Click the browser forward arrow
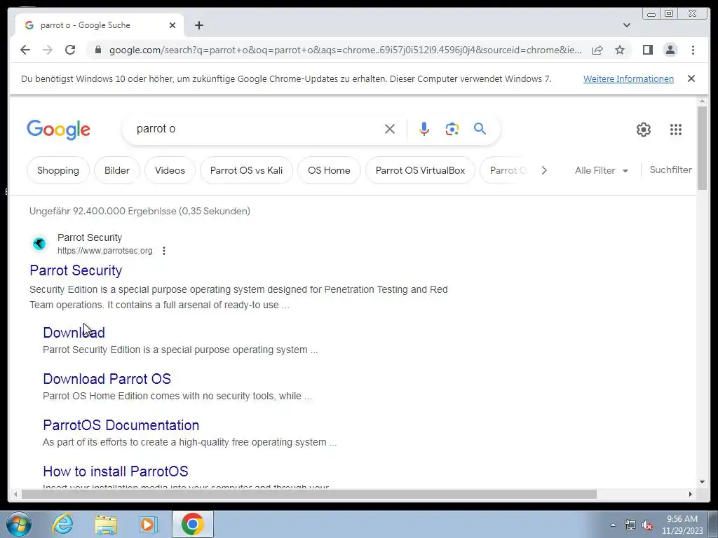718x538 pixels. coord(48,50)
